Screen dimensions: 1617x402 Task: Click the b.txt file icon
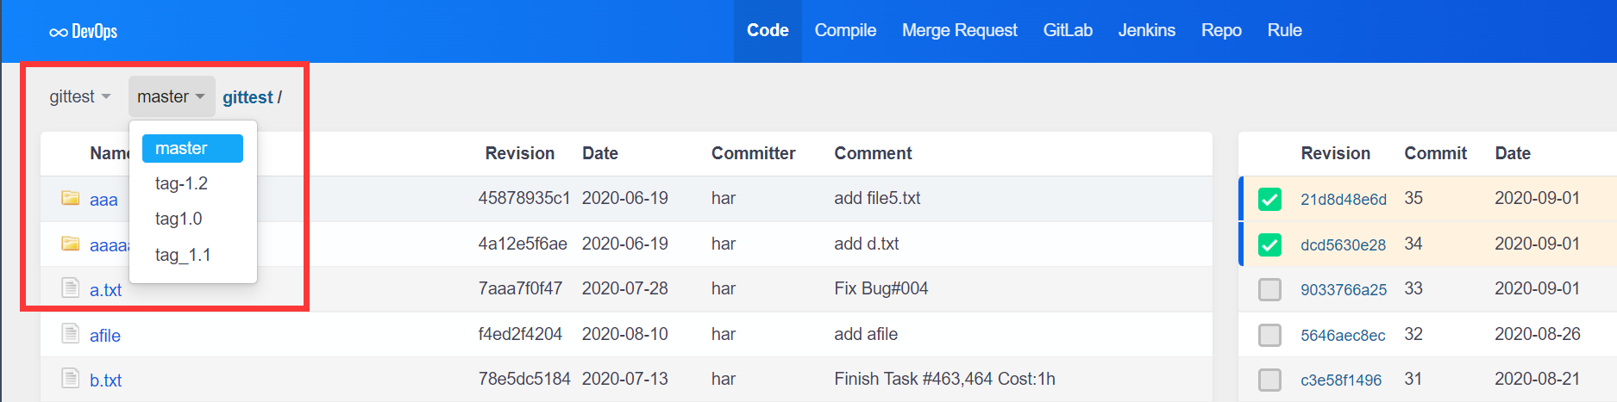71,379
